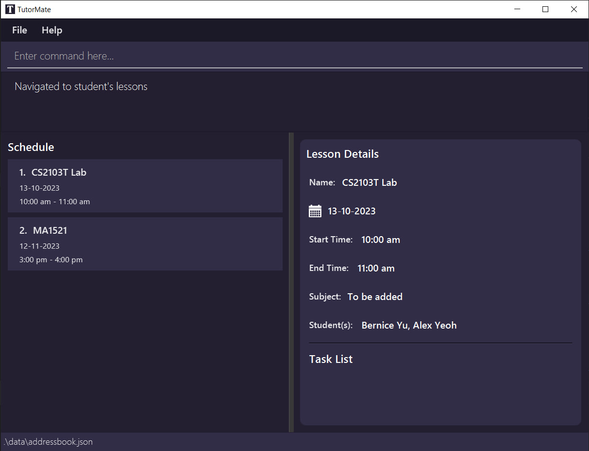Viewport: 589px width, 451px height.
Task: Click 'Navigated to student's lessons' result message
Action: [81, 87]
